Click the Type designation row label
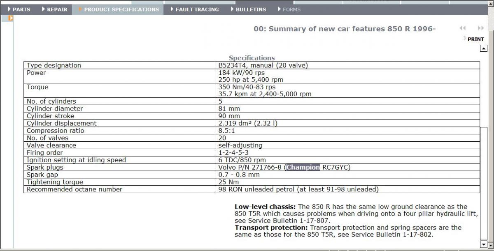 [x=54, y=65]
